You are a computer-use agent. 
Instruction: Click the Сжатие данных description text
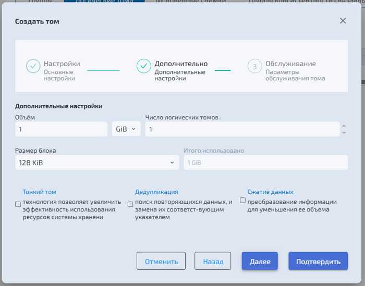tap(292, 206)
